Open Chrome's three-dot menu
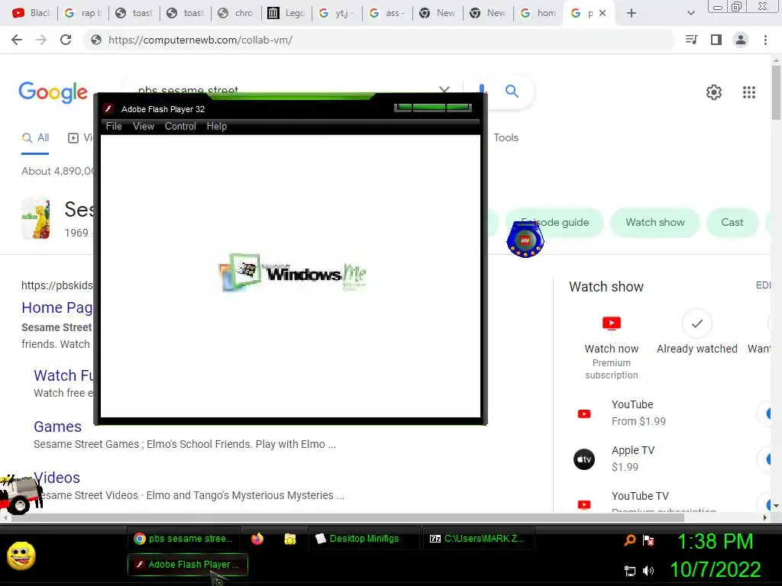Screen dimensions: 782x586 [765, 40]
